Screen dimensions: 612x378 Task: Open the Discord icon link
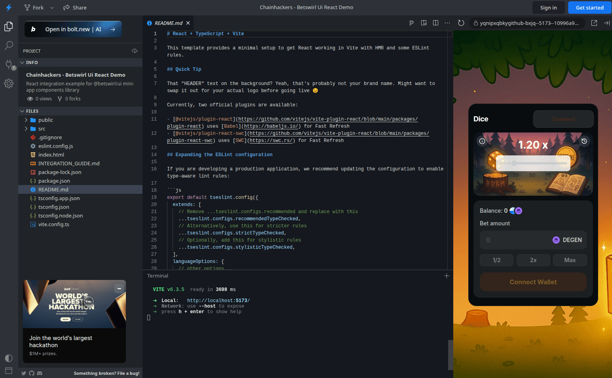pos(40,373)
